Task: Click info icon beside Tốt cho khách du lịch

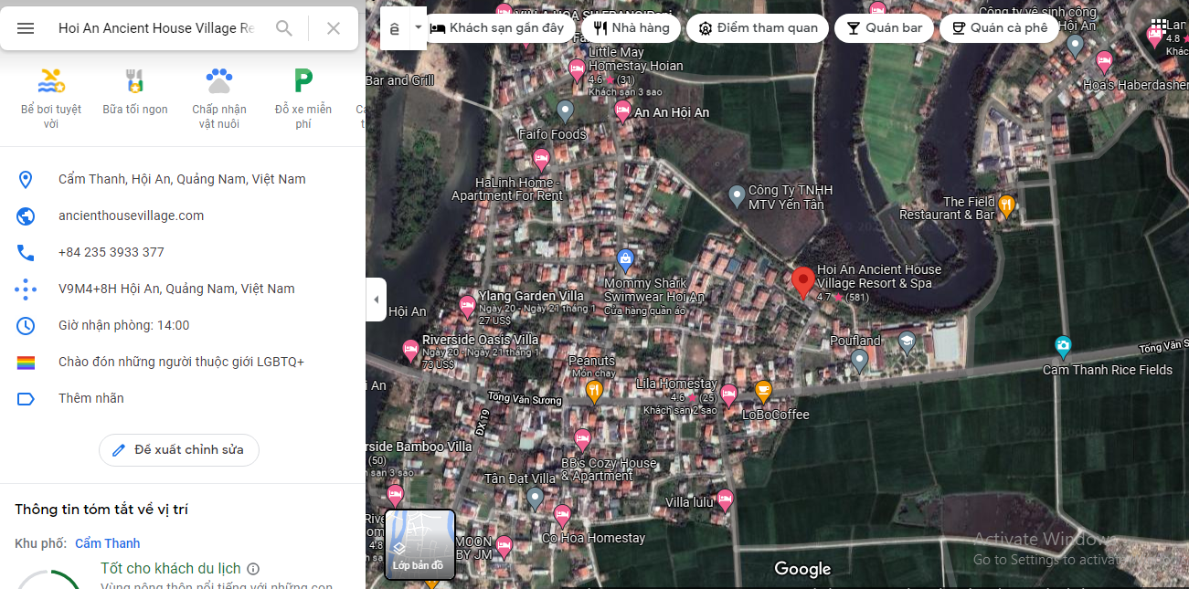Action: pos(253,569)
